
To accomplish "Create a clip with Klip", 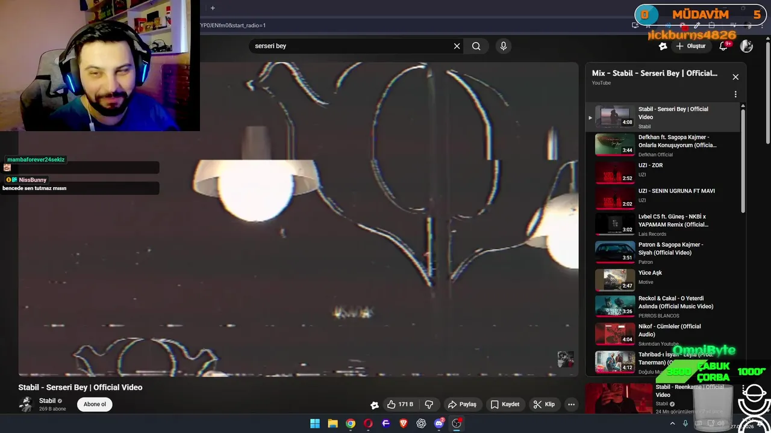I will (544, 404).
